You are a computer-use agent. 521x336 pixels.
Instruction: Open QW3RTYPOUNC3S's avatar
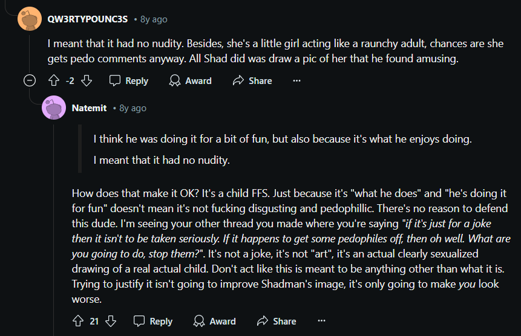point(30,19)
